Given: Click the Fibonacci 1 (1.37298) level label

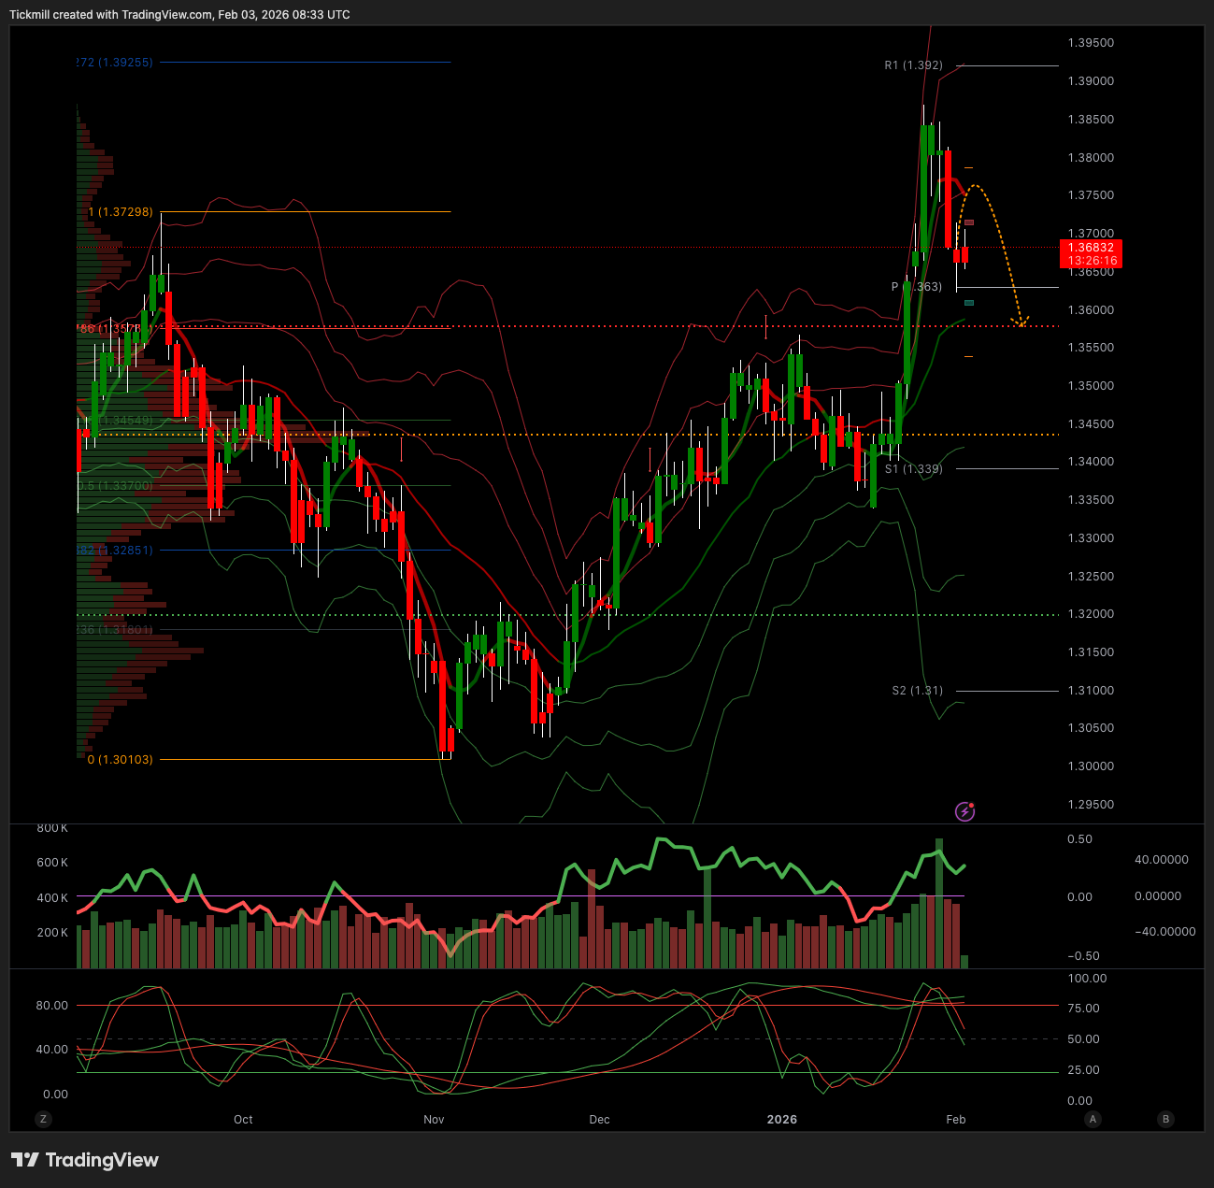Looking at the screenshot, I should [121, 212].
